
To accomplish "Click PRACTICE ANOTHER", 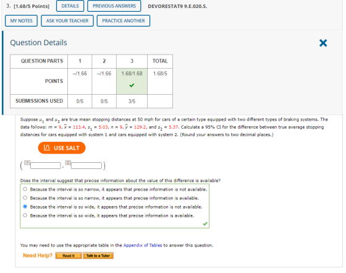I will point(124,21).
